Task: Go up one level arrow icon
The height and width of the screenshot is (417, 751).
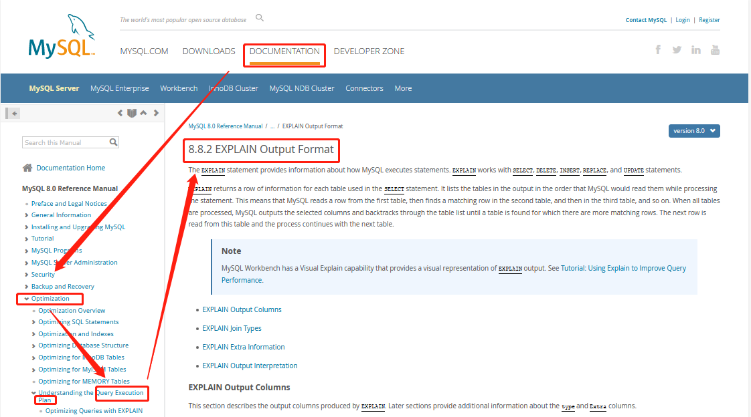Action: 143,114
